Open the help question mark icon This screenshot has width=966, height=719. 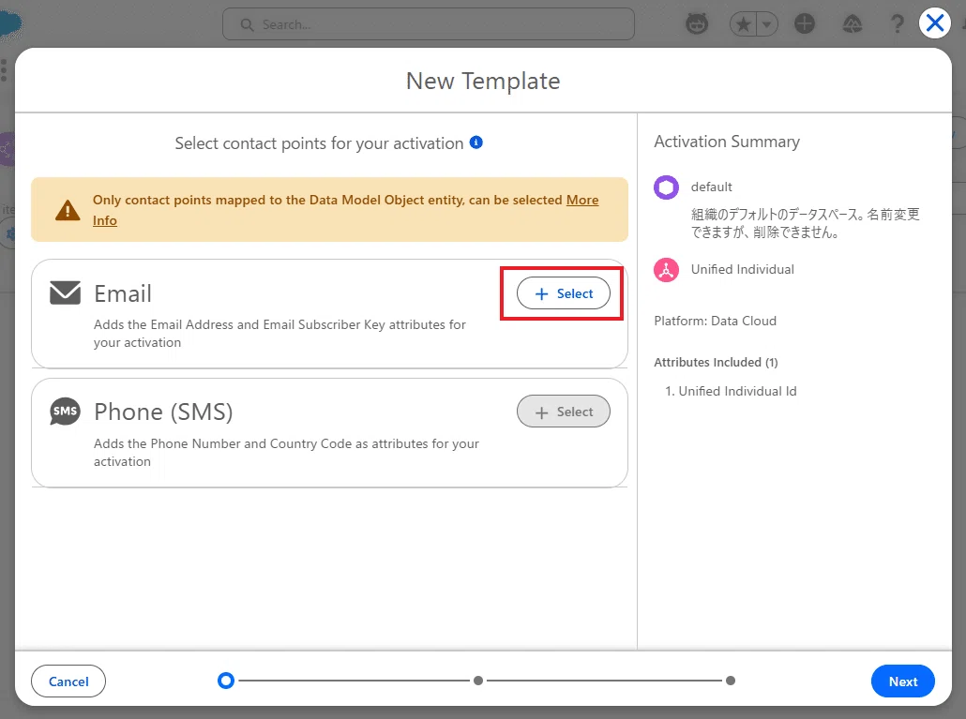click(897, 24)
